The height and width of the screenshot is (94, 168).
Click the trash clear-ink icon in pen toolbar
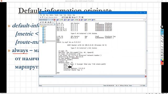click(162, 50)
